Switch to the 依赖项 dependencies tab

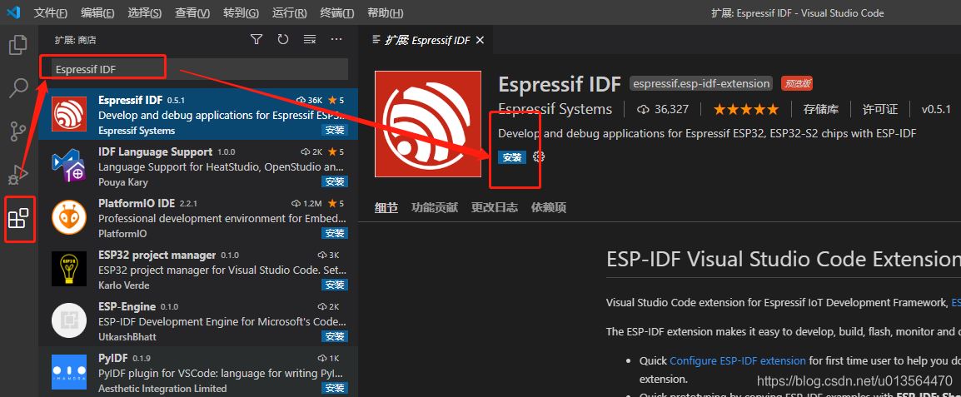coord(549,207)
